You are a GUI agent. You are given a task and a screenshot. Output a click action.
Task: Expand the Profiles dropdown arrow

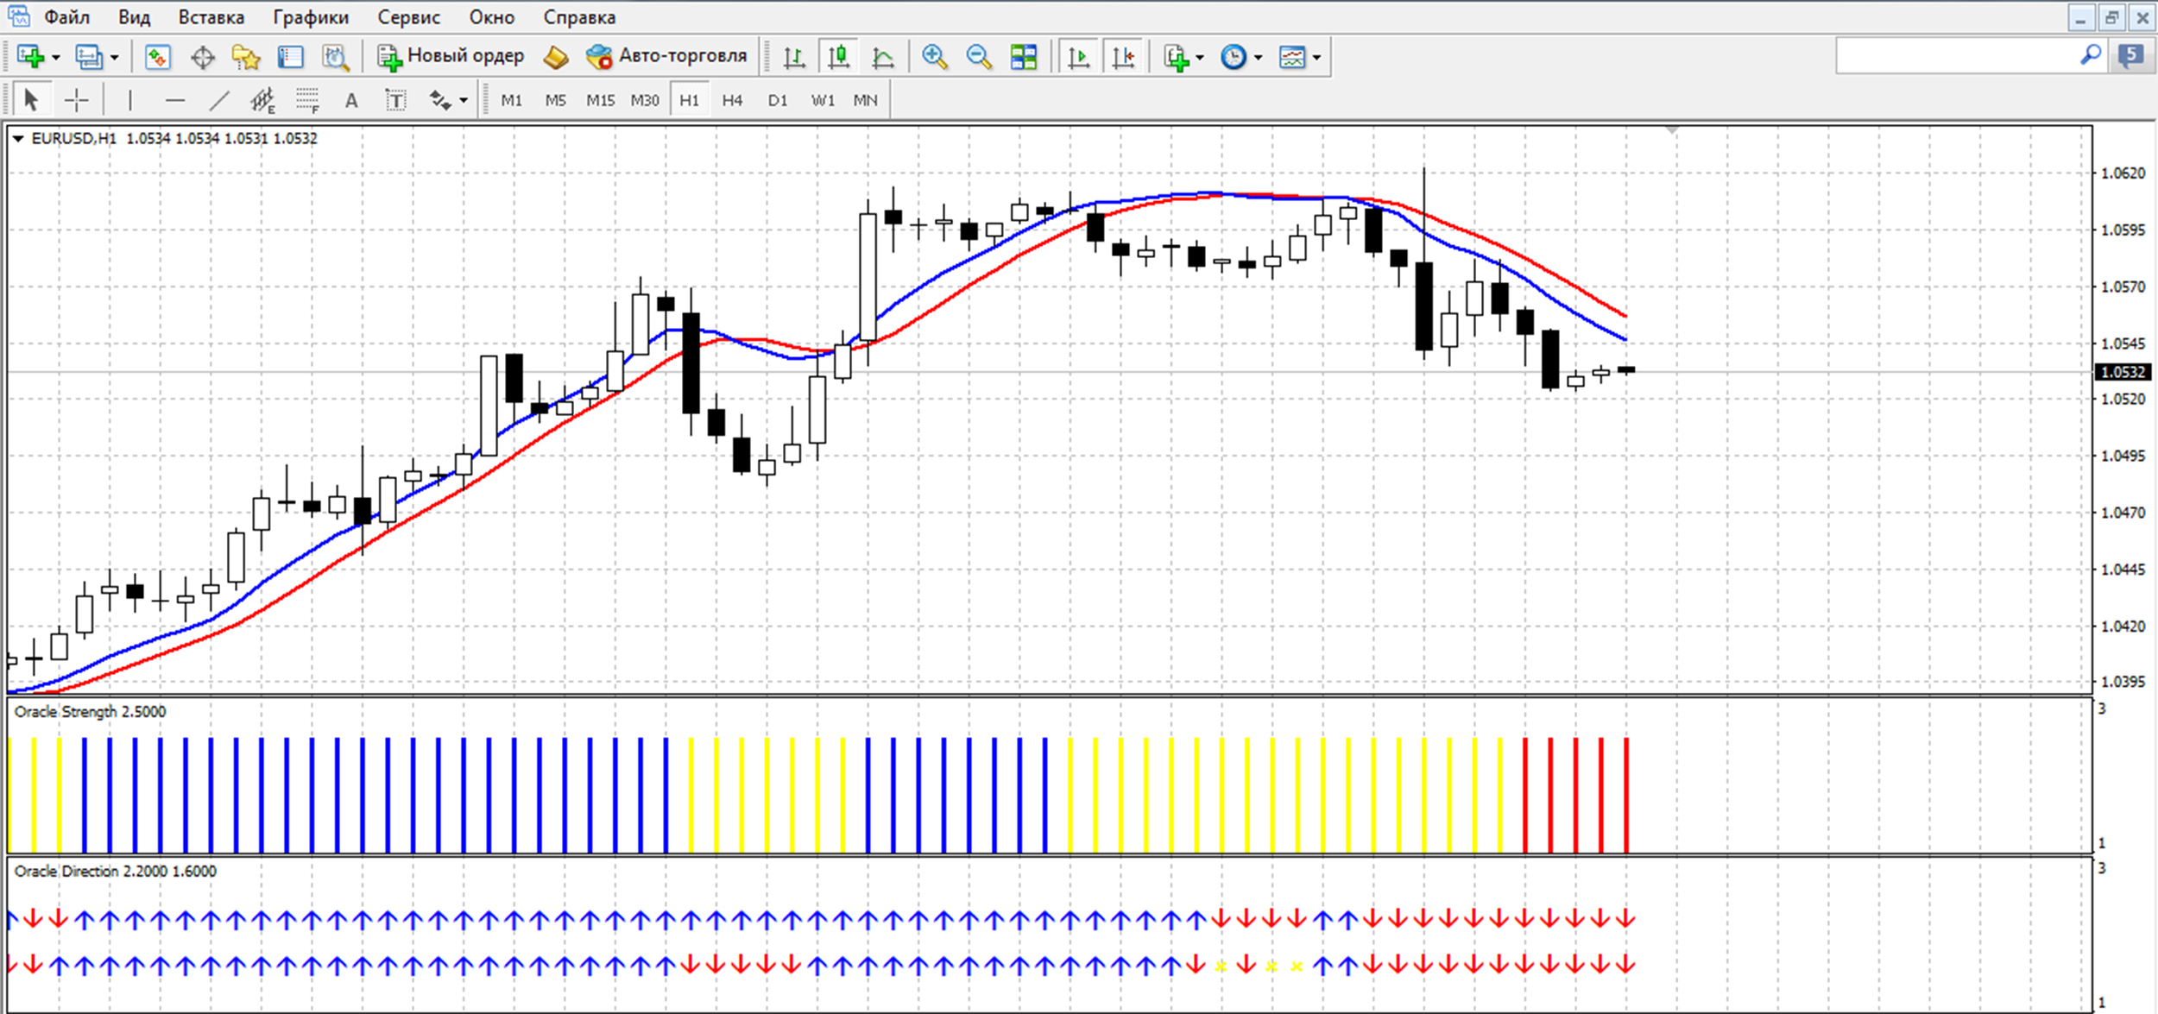click(114, 58)
